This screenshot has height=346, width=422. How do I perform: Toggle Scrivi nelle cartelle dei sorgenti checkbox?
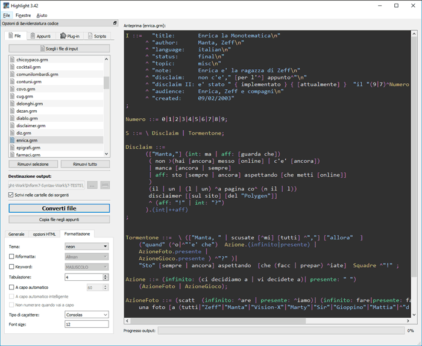pos(11,195)
